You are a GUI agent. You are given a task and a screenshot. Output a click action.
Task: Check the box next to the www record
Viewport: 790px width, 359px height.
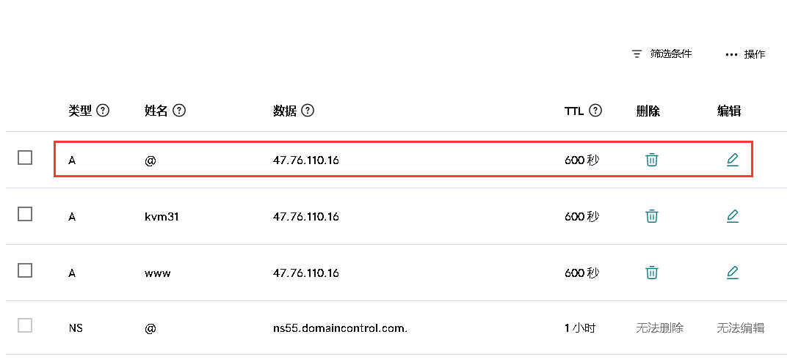25,270
